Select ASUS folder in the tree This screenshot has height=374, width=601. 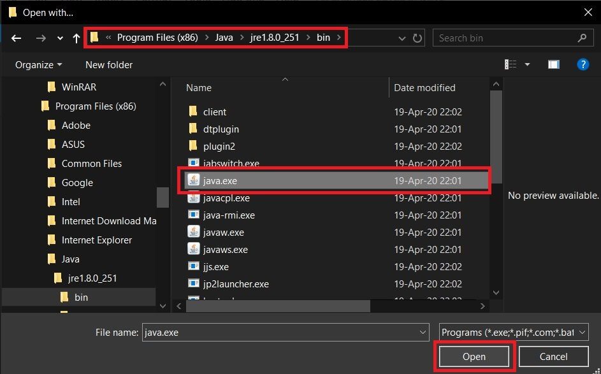(66, 145)
